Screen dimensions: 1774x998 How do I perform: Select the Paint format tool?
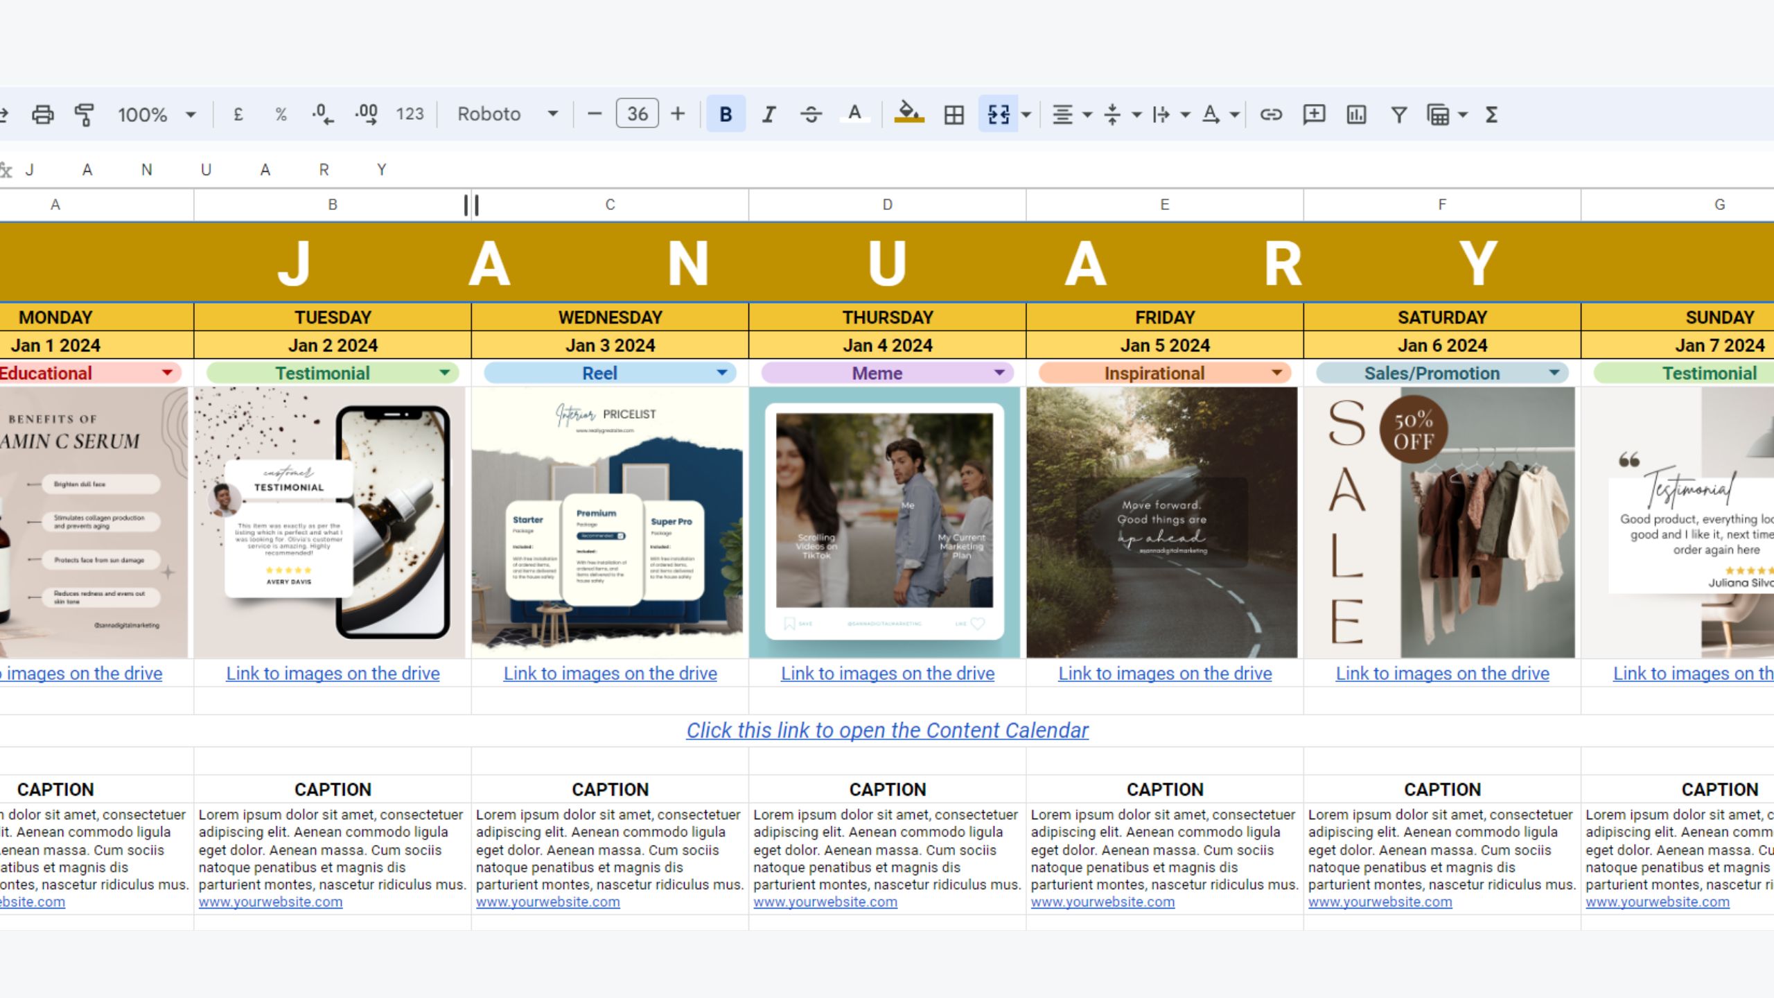pos(85,114)
